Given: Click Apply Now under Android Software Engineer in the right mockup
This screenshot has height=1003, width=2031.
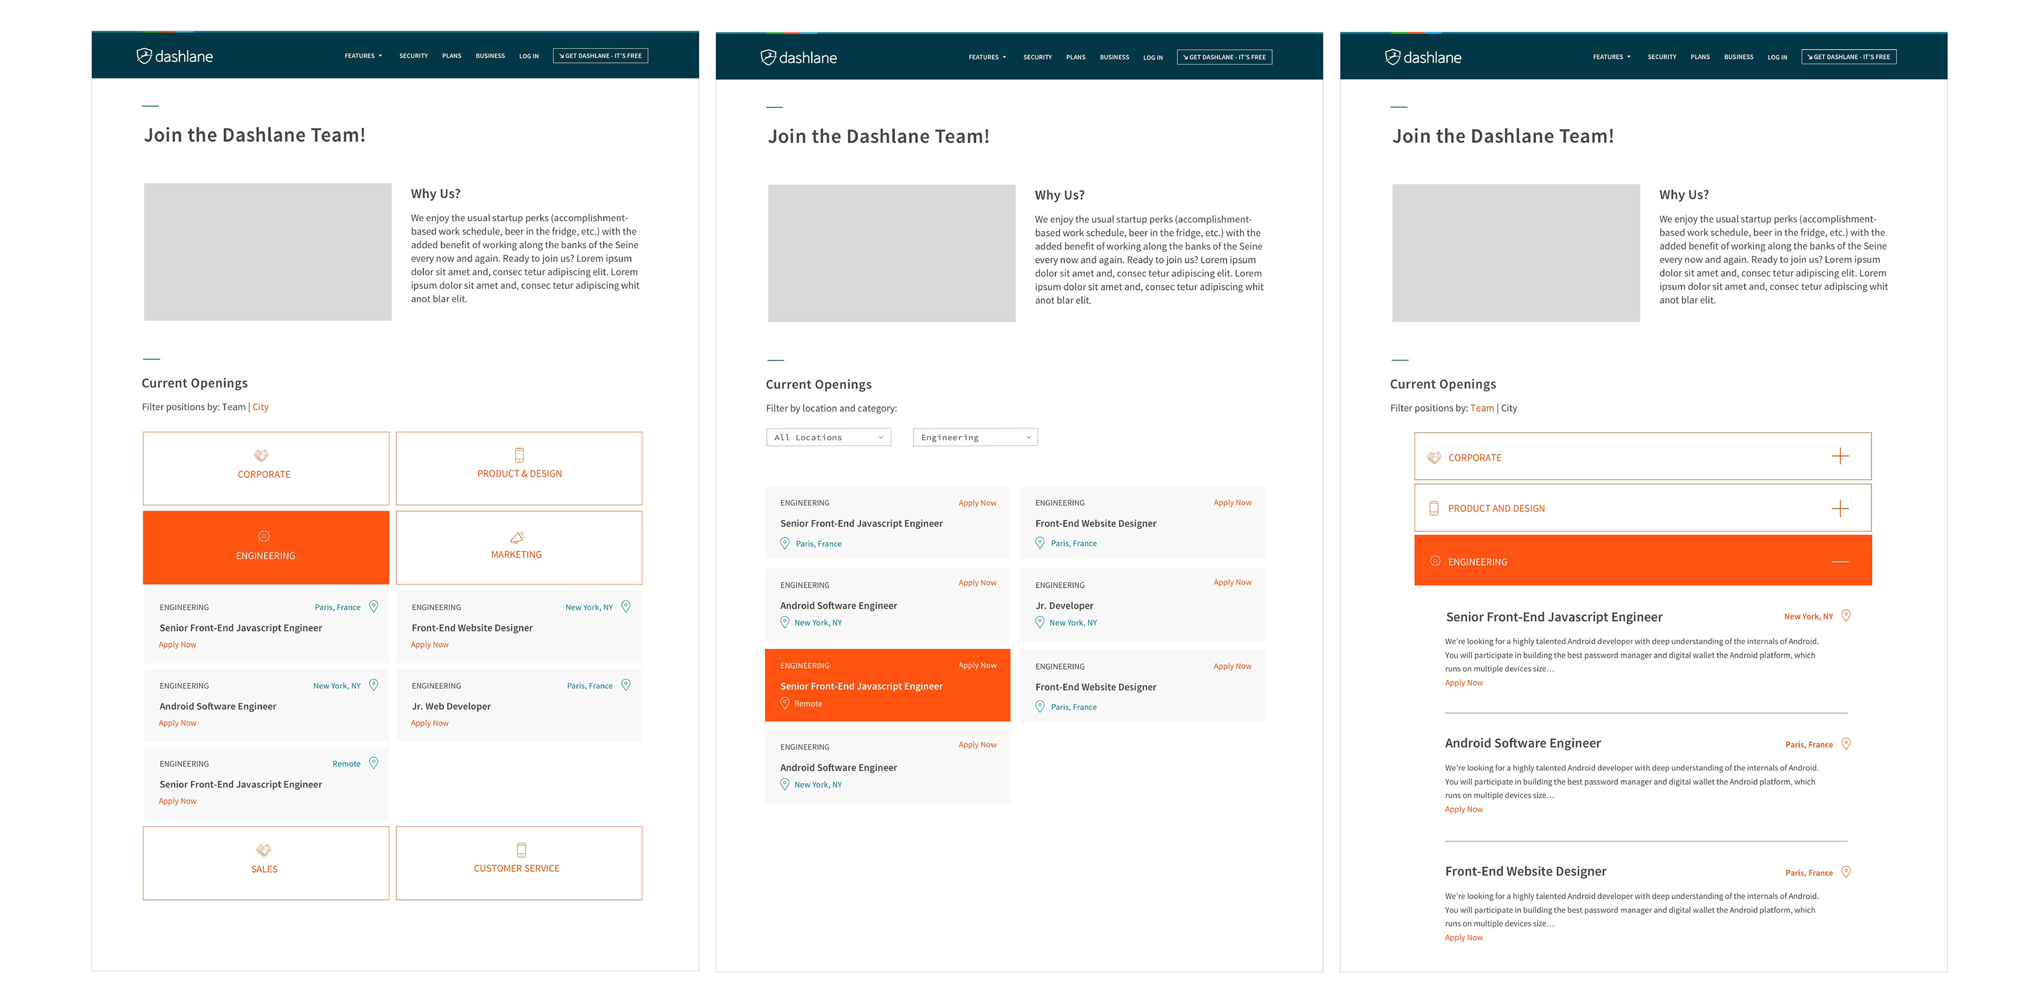Looking at the screenshot, I should 1463,809.
